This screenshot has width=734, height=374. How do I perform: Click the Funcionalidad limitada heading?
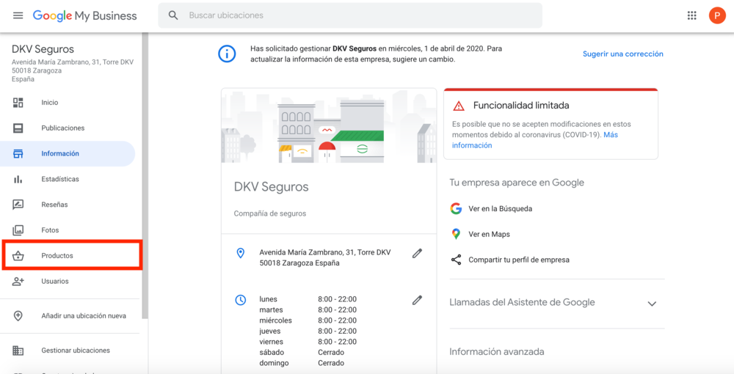[521, 106]
